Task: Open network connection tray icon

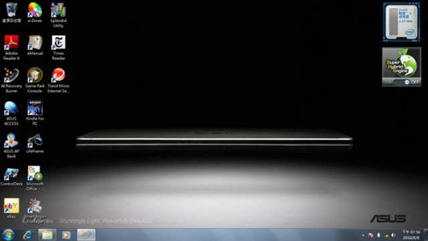Action: click(387, 235)
